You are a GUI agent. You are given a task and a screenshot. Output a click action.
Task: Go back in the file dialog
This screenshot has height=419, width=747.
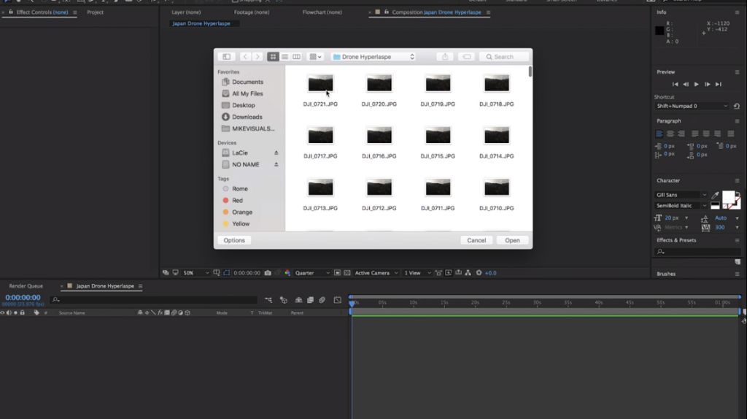(245, 57)
